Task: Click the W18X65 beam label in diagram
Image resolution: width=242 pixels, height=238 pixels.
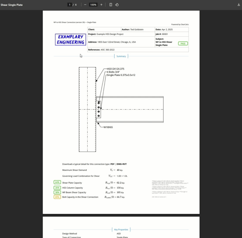Action: 108,127
